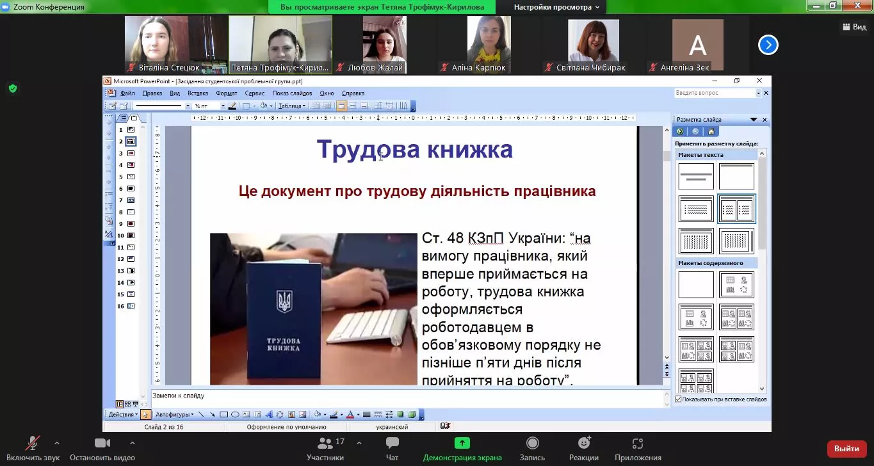Open the Вставка menu
The width and height of the screenshot is (874, 466).
click(x=198, y=93)
